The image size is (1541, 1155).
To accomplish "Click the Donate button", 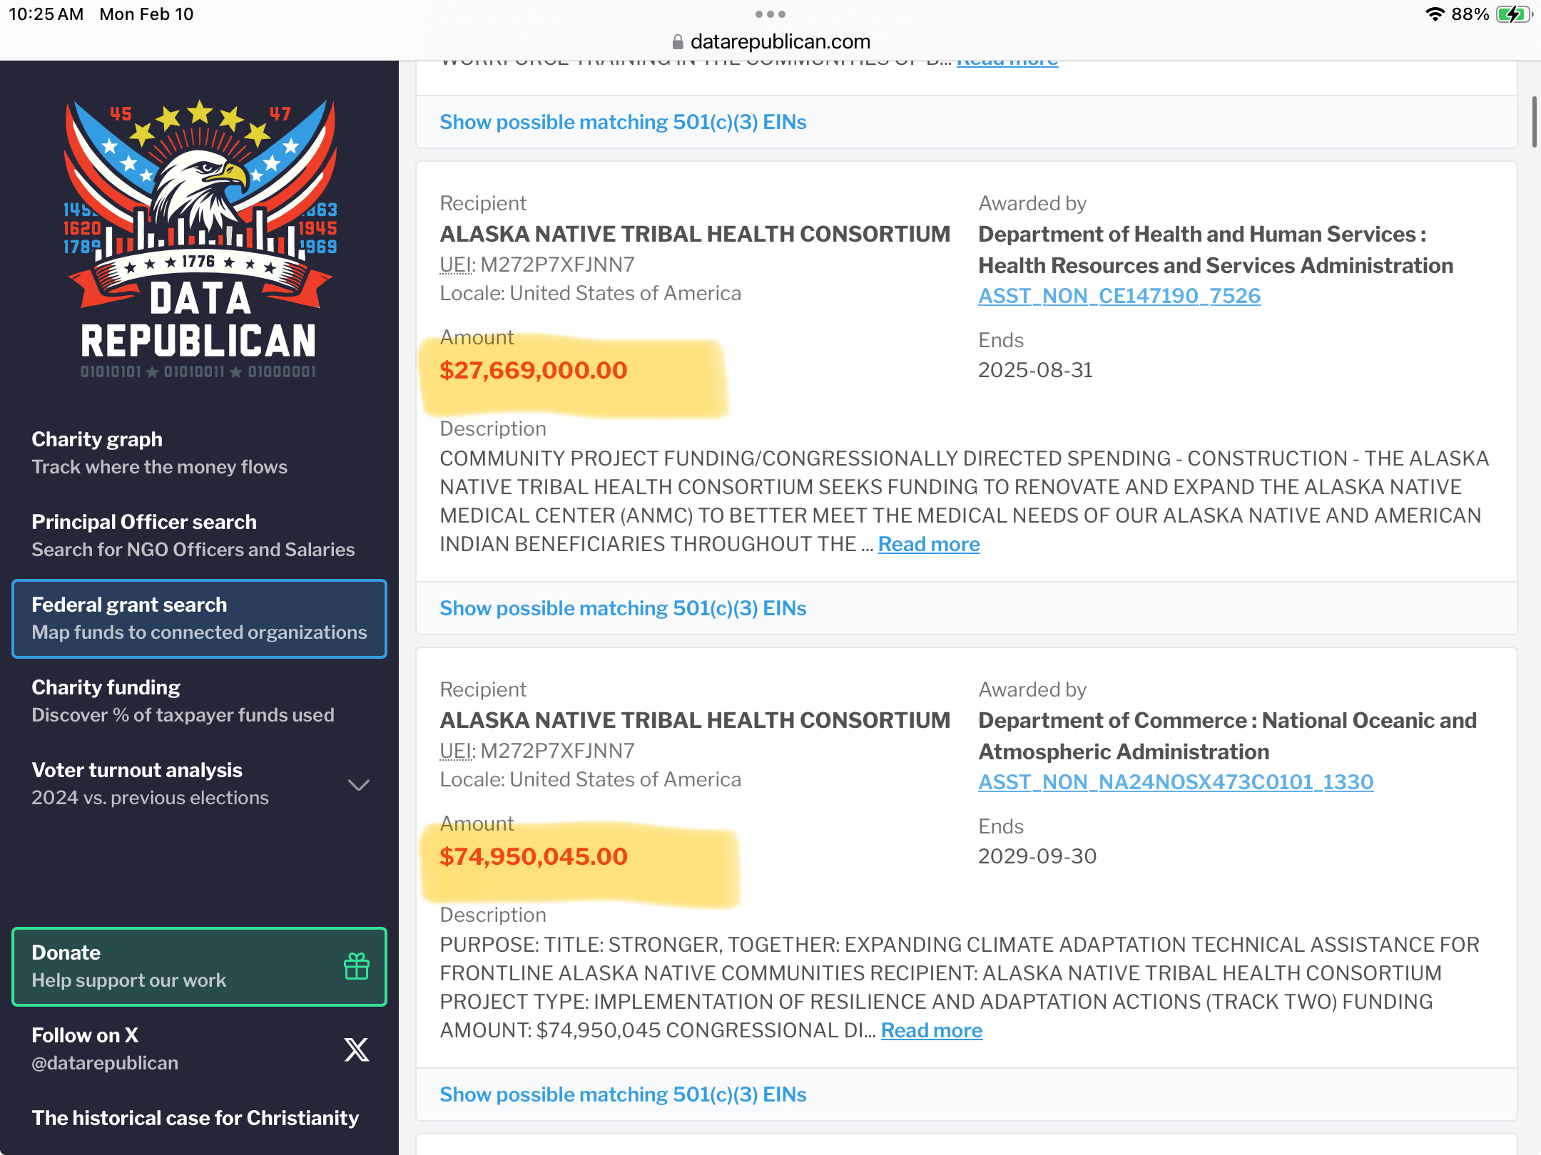I will 199,966.
